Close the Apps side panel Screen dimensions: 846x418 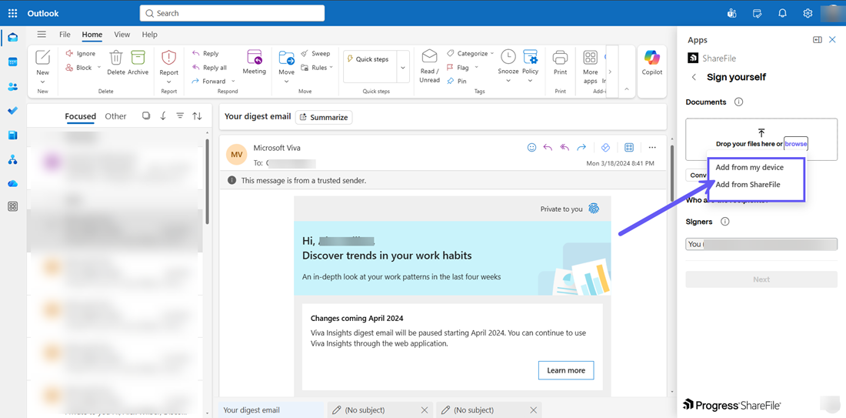pyautogui.click(x=832, y=40)
